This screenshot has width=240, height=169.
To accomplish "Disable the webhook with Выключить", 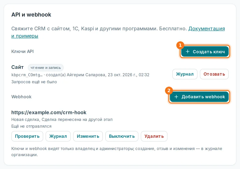I will tap(122, 136).
